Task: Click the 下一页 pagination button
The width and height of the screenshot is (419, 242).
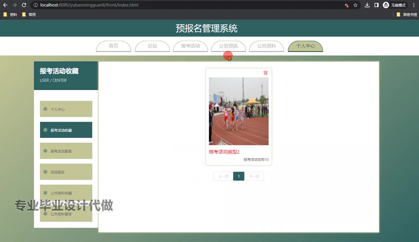Action: 254,176
